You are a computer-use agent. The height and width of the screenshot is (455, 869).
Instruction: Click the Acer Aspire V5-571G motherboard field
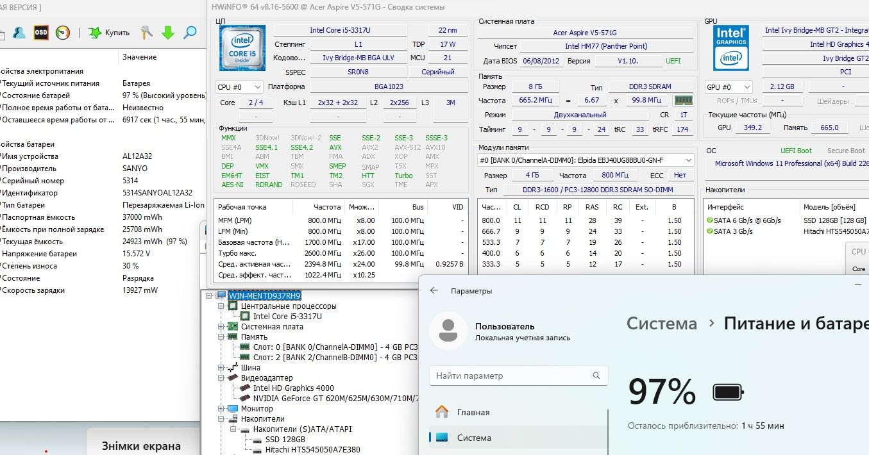[585, 33]
